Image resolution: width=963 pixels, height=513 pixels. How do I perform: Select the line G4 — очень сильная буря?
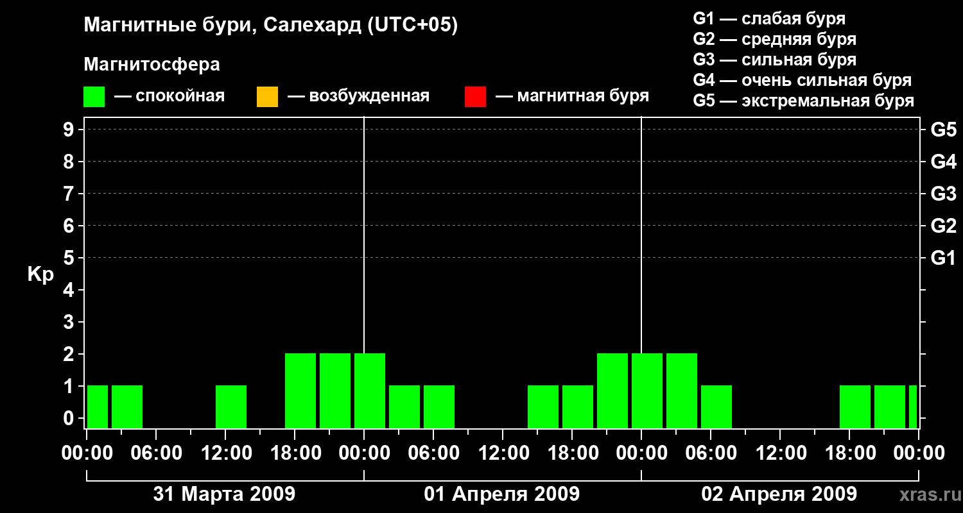[802, 80]
